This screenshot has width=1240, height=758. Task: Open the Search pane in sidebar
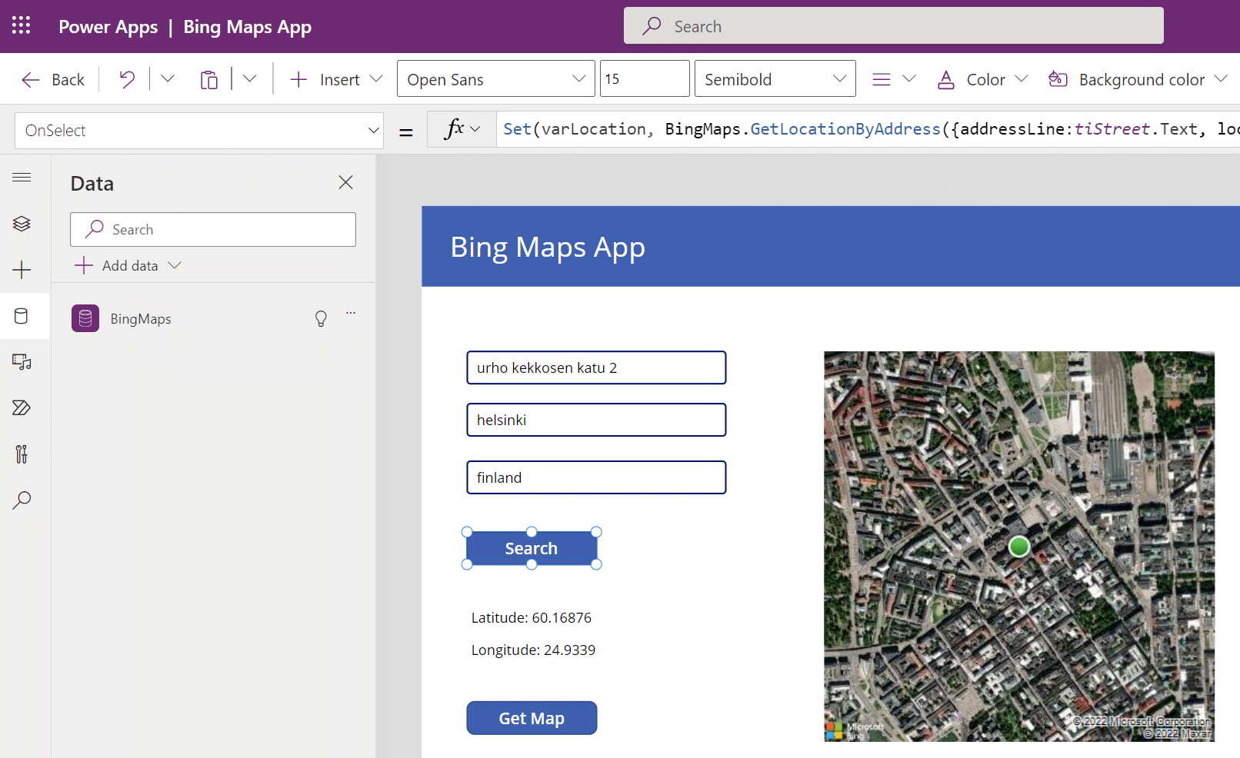[x=22, y=500]
